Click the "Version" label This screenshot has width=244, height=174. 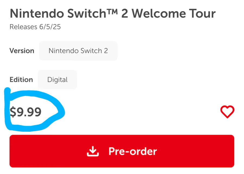[x=22, y=51]
